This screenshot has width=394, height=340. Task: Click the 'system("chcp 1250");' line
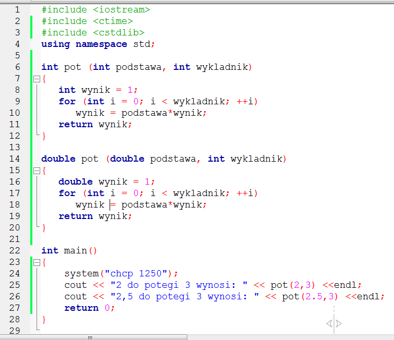[121, 273]
